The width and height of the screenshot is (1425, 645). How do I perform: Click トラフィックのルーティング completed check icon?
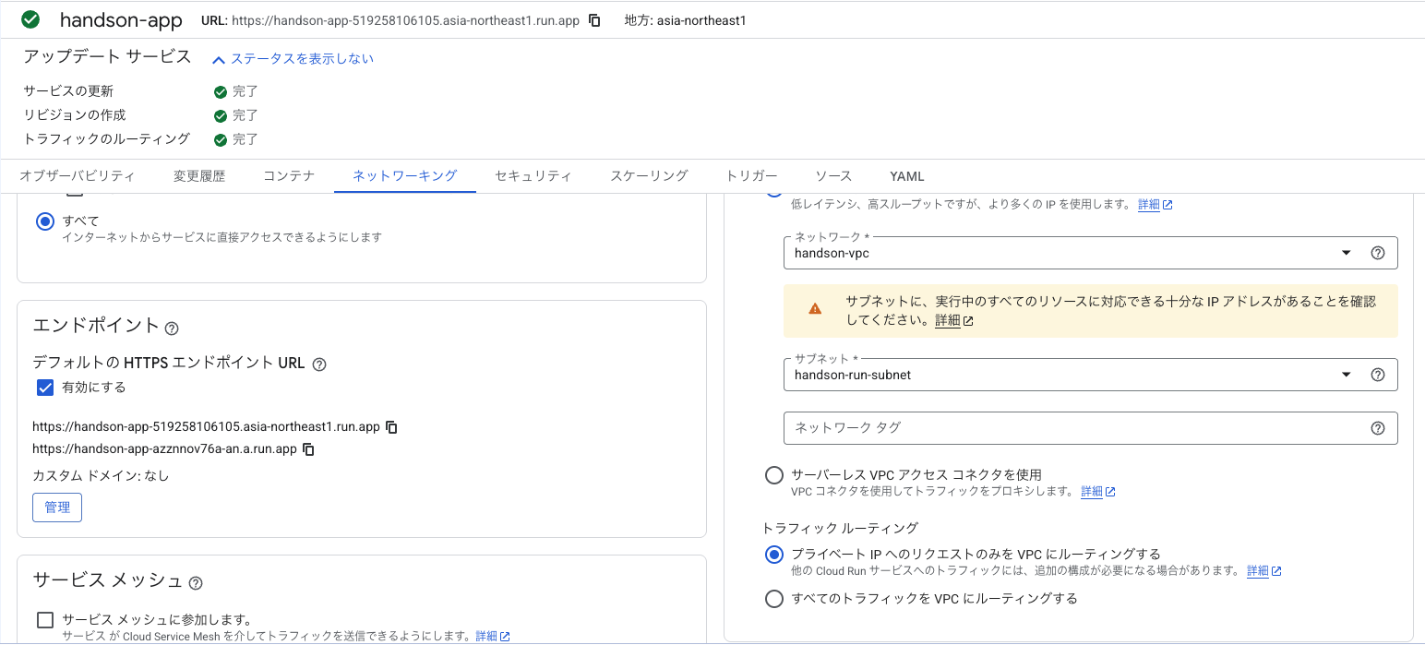coord(221,140)
